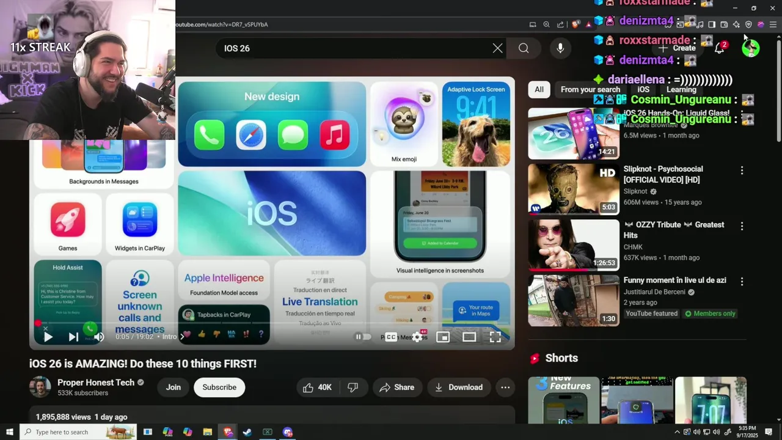Click the 'YouTube featured' badge
The height and width of the screenshot is (440, 782).
pyautogui.click(x=651, y=313)
